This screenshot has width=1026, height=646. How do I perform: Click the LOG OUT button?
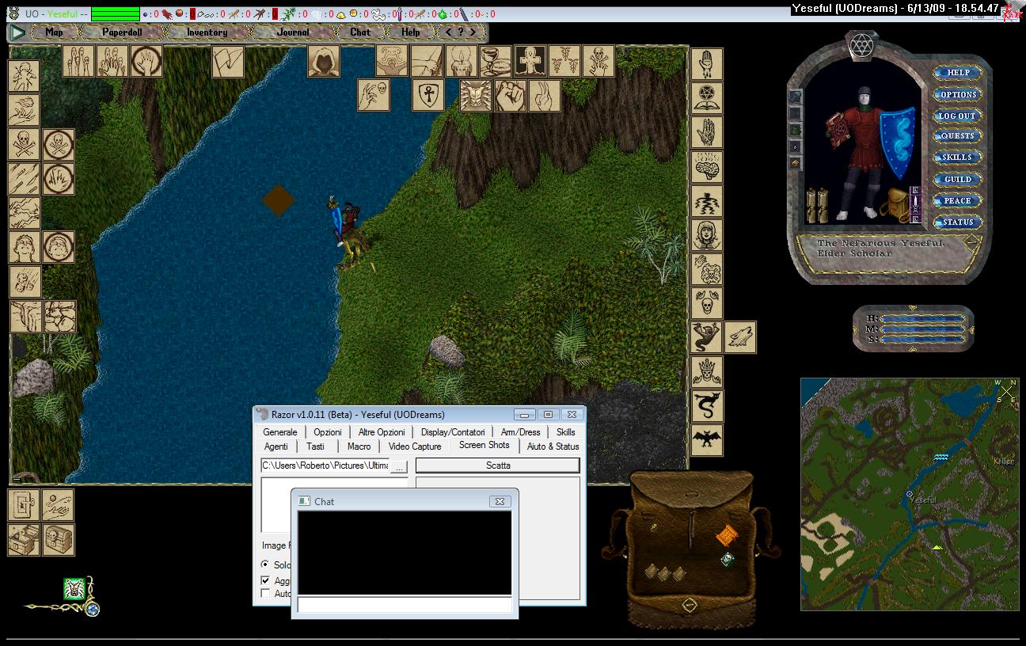(x=957, y=116)
